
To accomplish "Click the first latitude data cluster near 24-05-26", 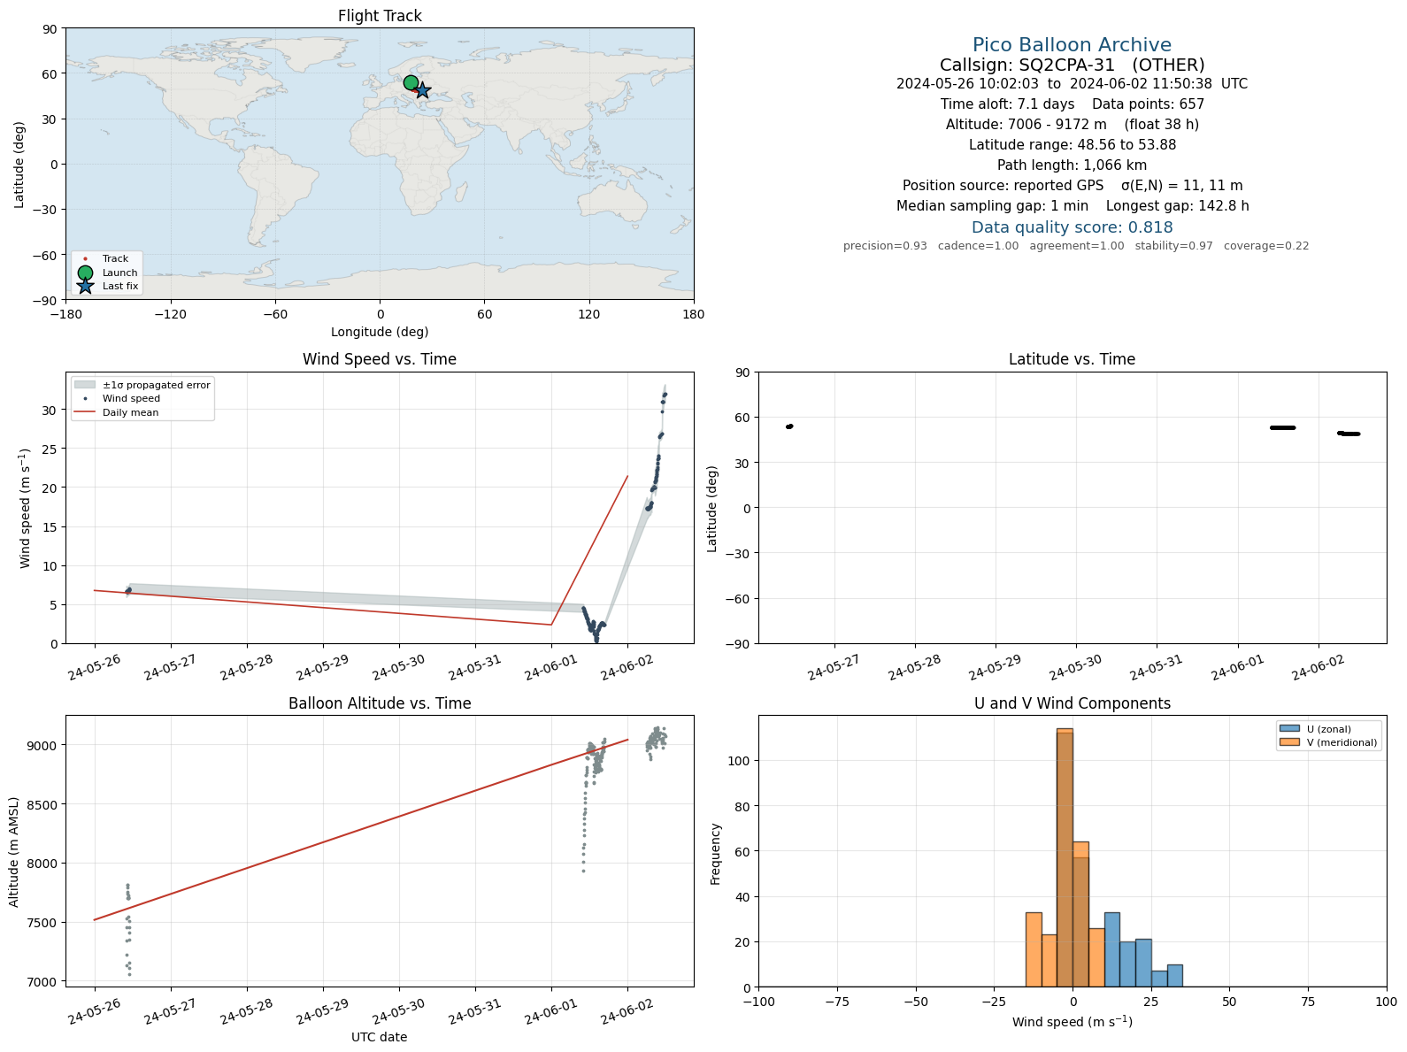I will [789, 426].
